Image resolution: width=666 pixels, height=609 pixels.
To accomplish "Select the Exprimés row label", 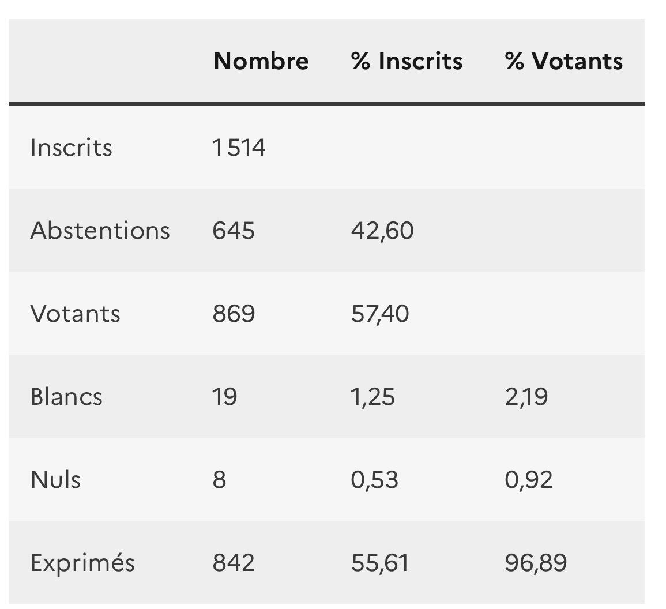I will tap(82, 563).
